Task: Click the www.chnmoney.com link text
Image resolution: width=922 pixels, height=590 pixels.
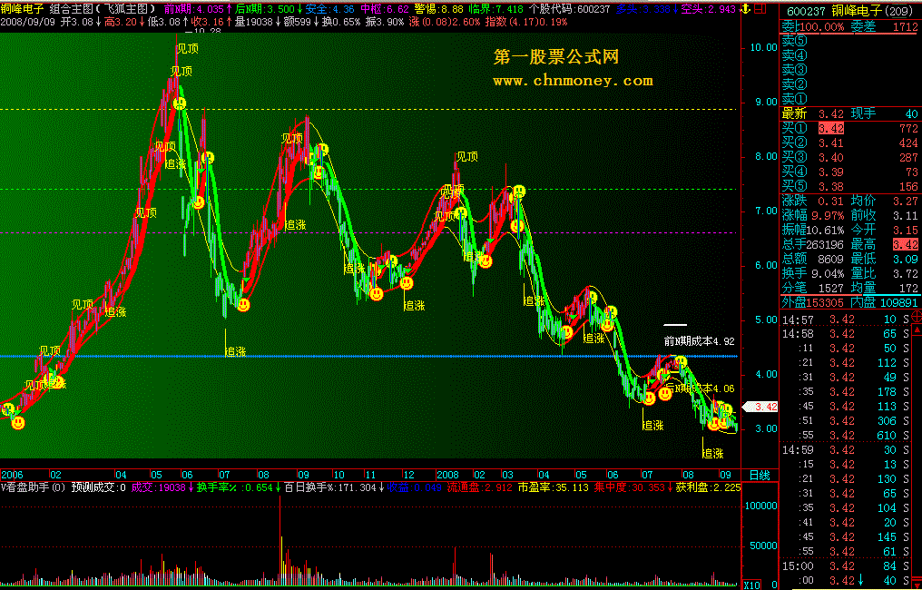Action: point(573,81)
